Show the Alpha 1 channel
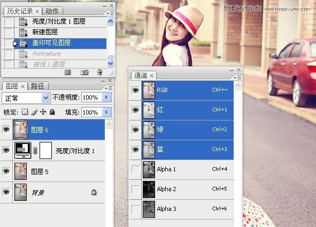Viewport: 316px width, 227px height. pyautogui.click(x=135, y=170)
